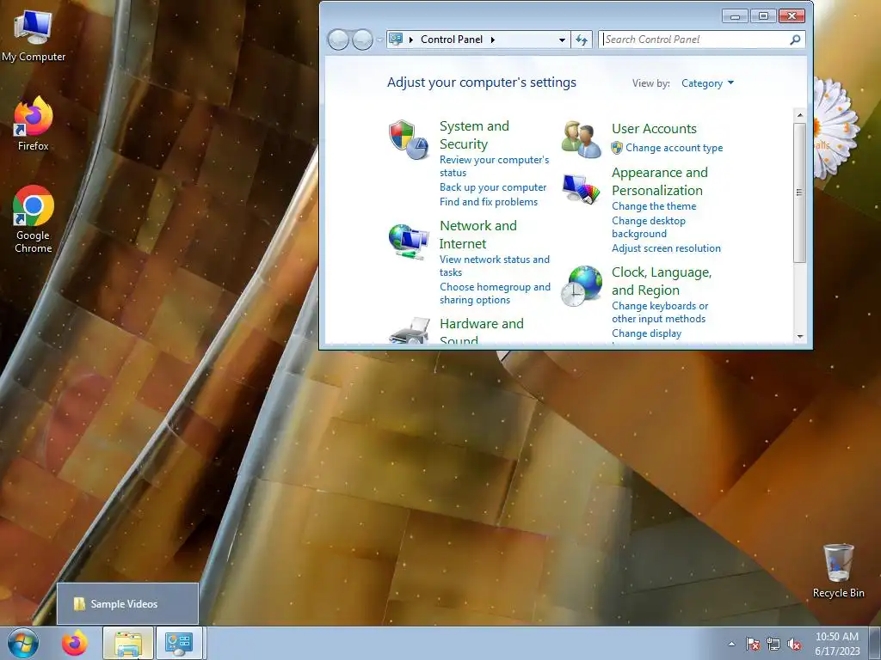
Task: Open the Network and Internet globe icon
Action: pos(409,241)
